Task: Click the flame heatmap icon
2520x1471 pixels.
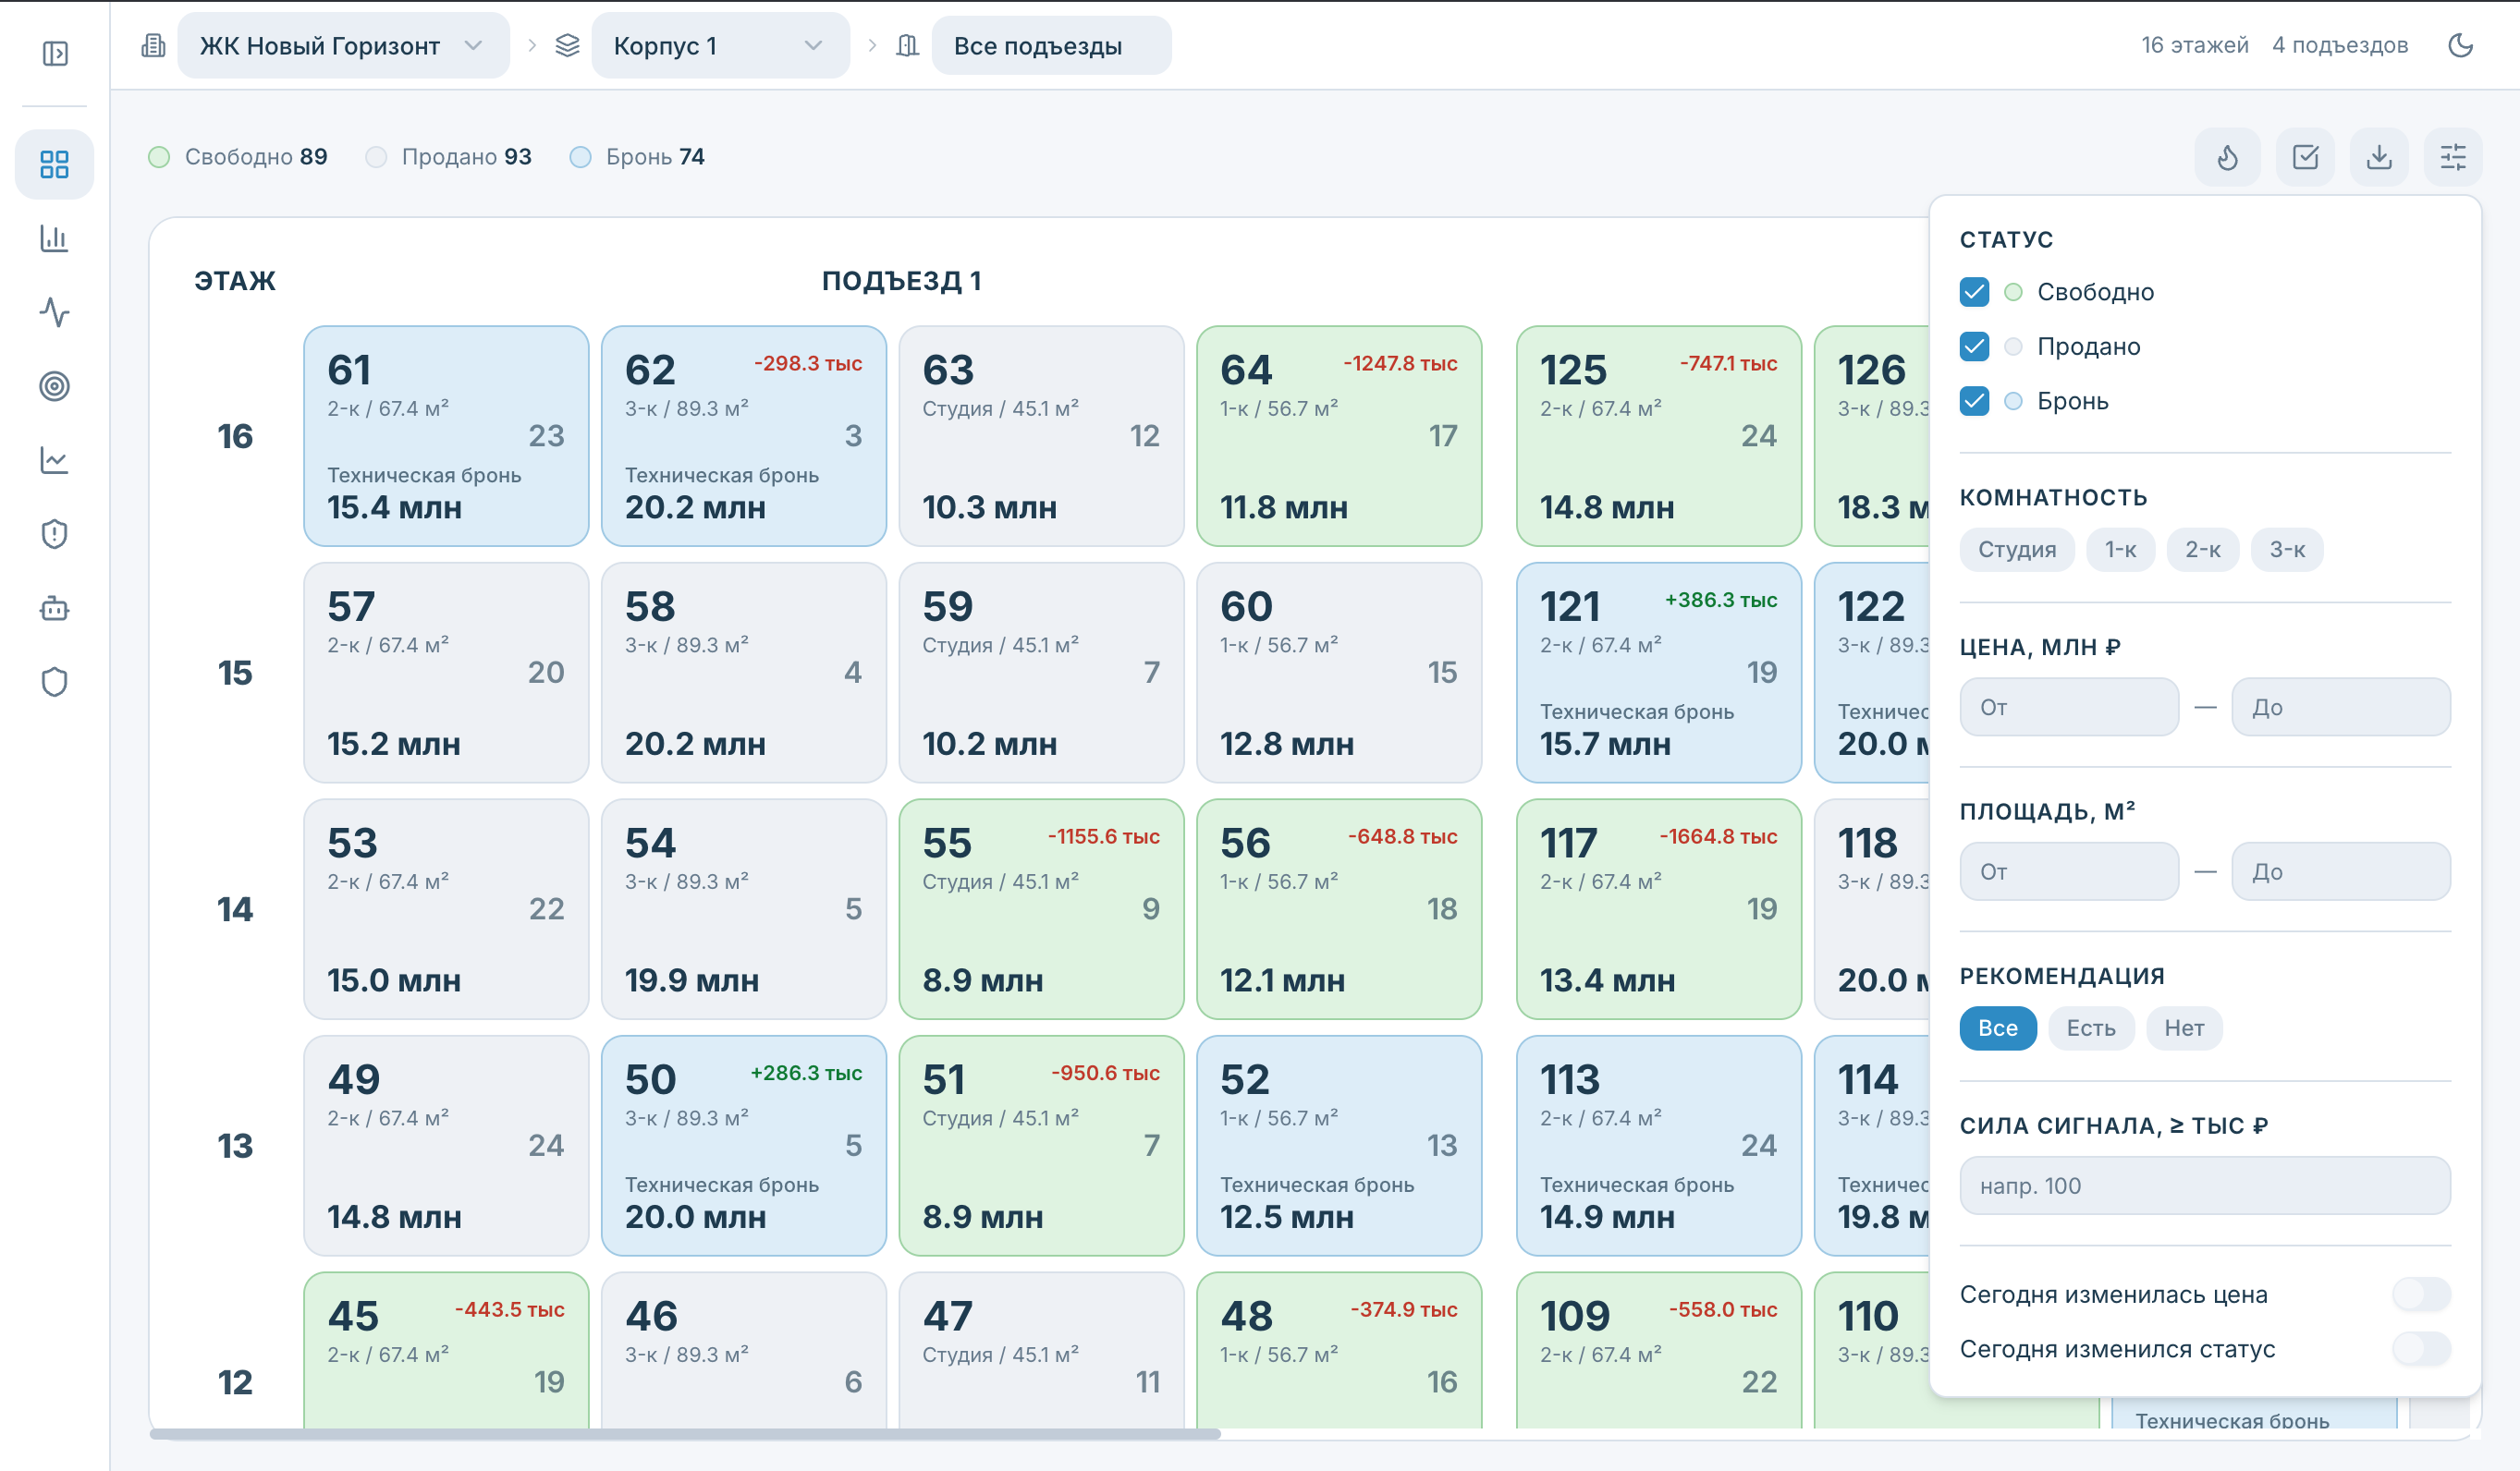Action: (2227, 157)
